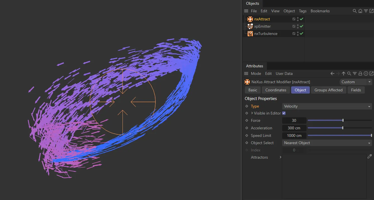Disable the Visible in Editor checkbox
The width and height of the screenshot is (374, 200).
pos(284,113)
